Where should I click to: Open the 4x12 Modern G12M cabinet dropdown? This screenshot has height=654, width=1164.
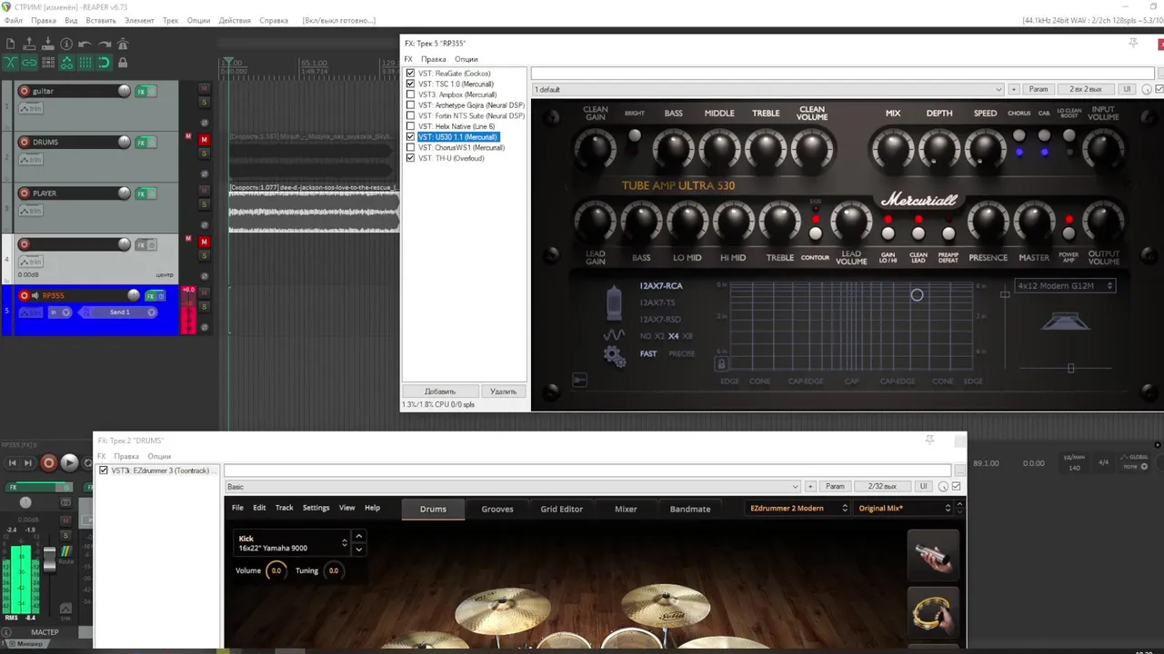click(x=1066, y=285)
